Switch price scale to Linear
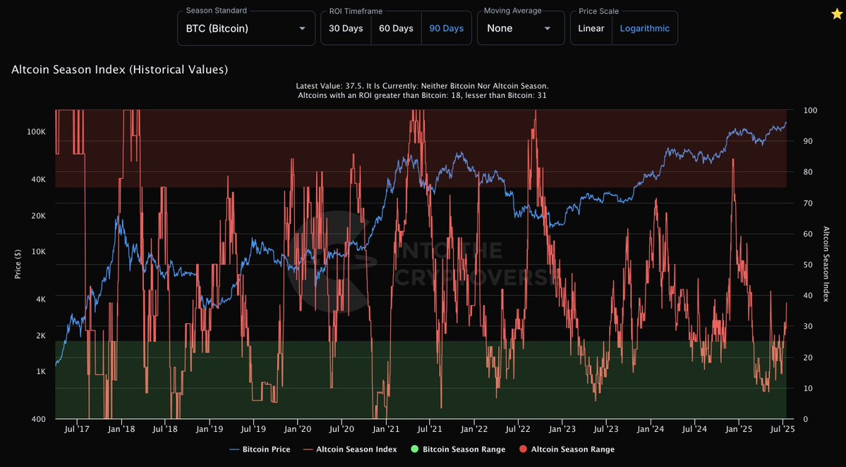This screenshot has height=467, width=846. [591, 29]
